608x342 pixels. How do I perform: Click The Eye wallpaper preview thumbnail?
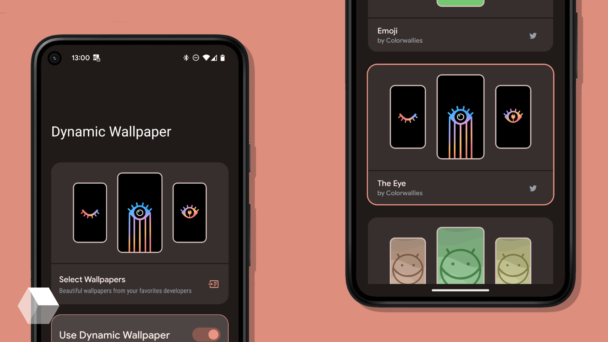(460, 117)
